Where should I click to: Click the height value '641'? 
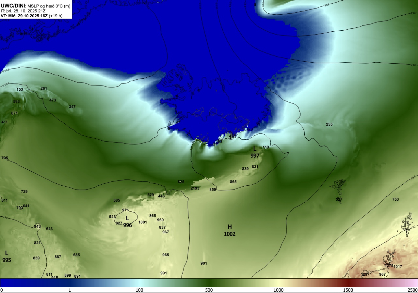pos(26,206)
